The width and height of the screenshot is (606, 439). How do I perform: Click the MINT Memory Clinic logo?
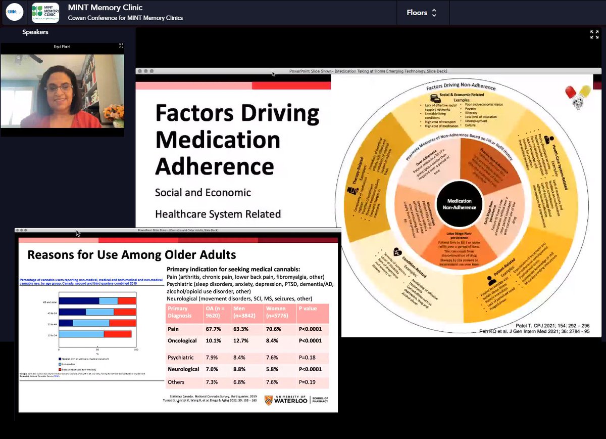pos(44,12)
